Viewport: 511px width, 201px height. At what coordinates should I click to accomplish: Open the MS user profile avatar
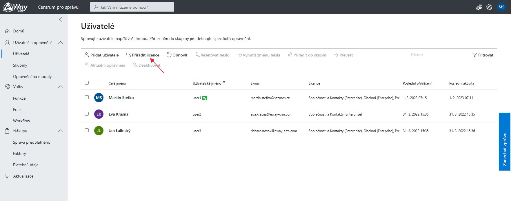[501, 7]
